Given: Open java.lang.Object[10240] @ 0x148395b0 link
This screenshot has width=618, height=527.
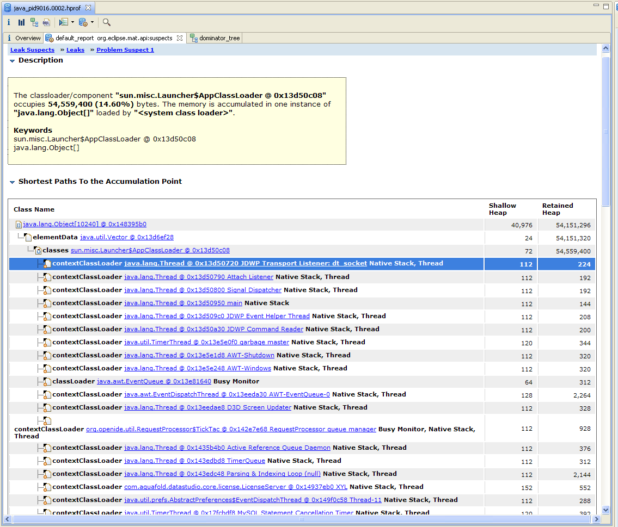Looking at the screenshot, I should click(85, 224).
